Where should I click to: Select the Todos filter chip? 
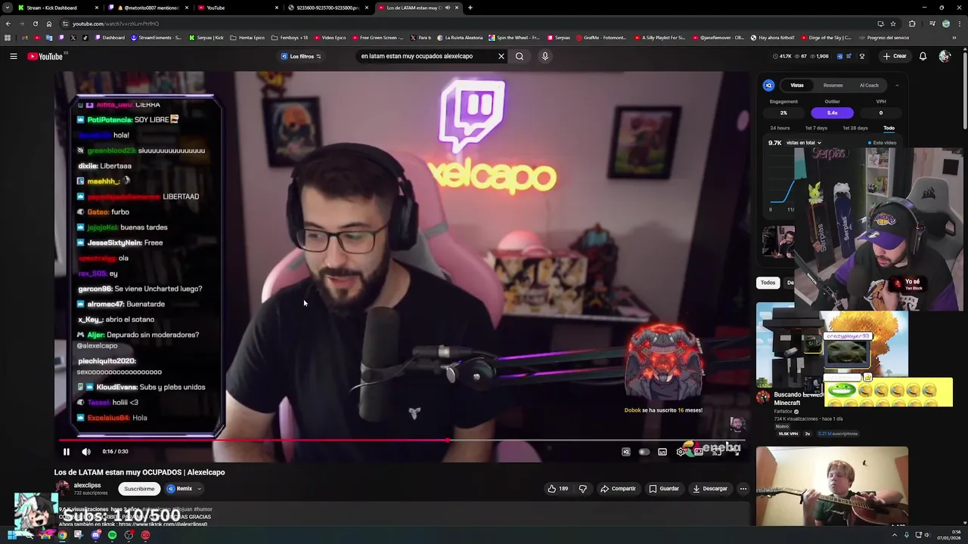pos(768,283)
